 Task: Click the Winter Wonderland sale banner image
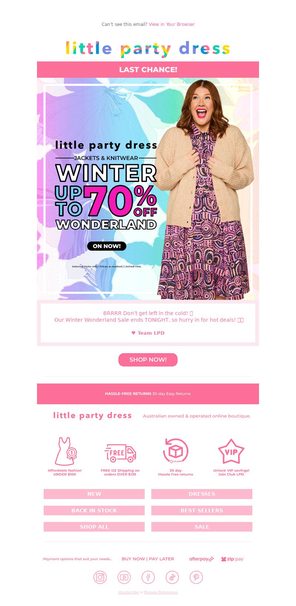(x=148, y=189)
